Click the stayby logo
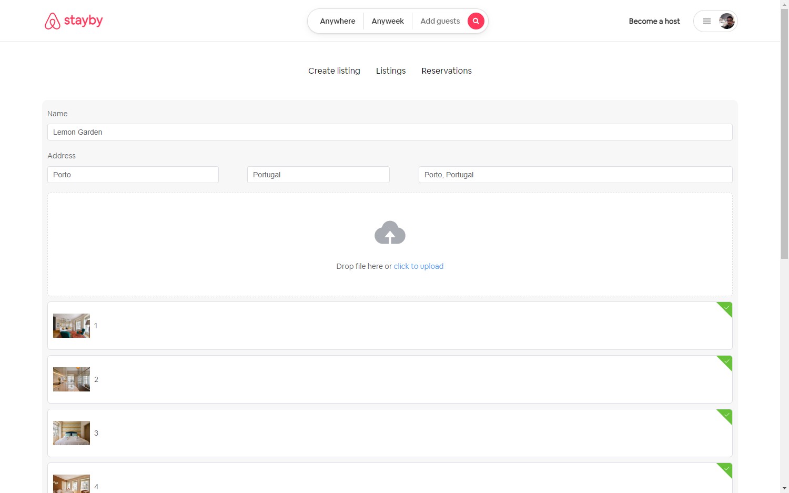 coord(74,21)
